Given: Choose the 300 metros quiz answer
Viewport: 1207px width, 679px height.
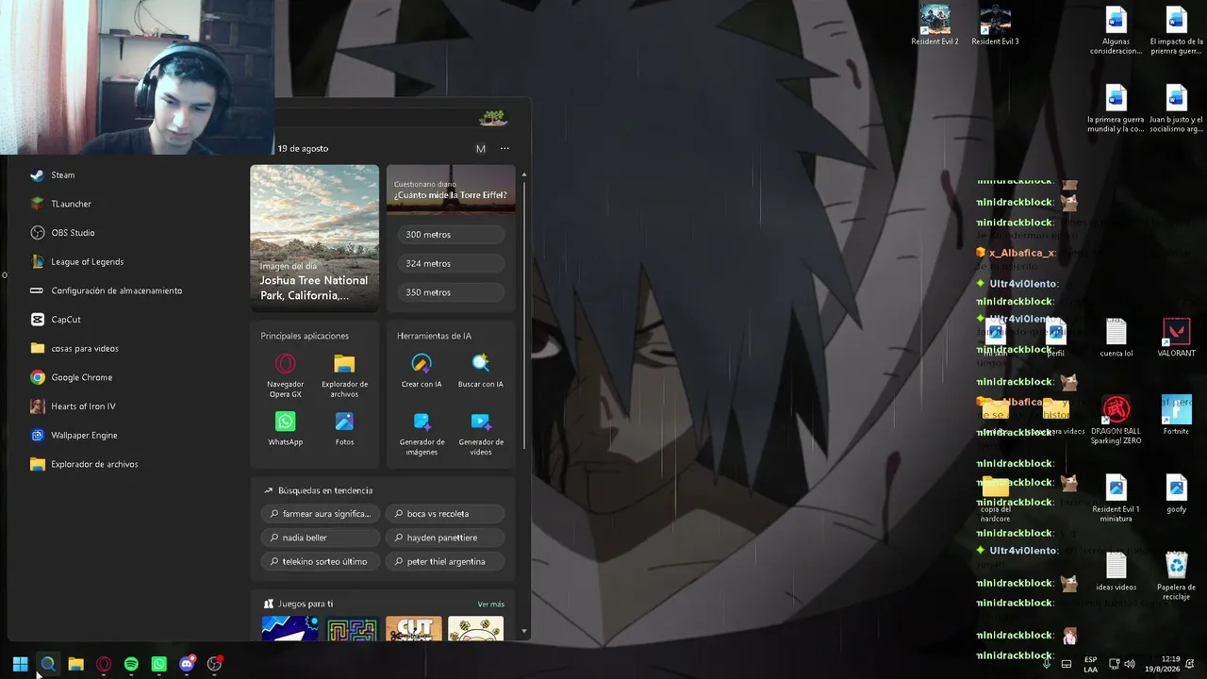Looking at the screenshot, I should (451, 235).
